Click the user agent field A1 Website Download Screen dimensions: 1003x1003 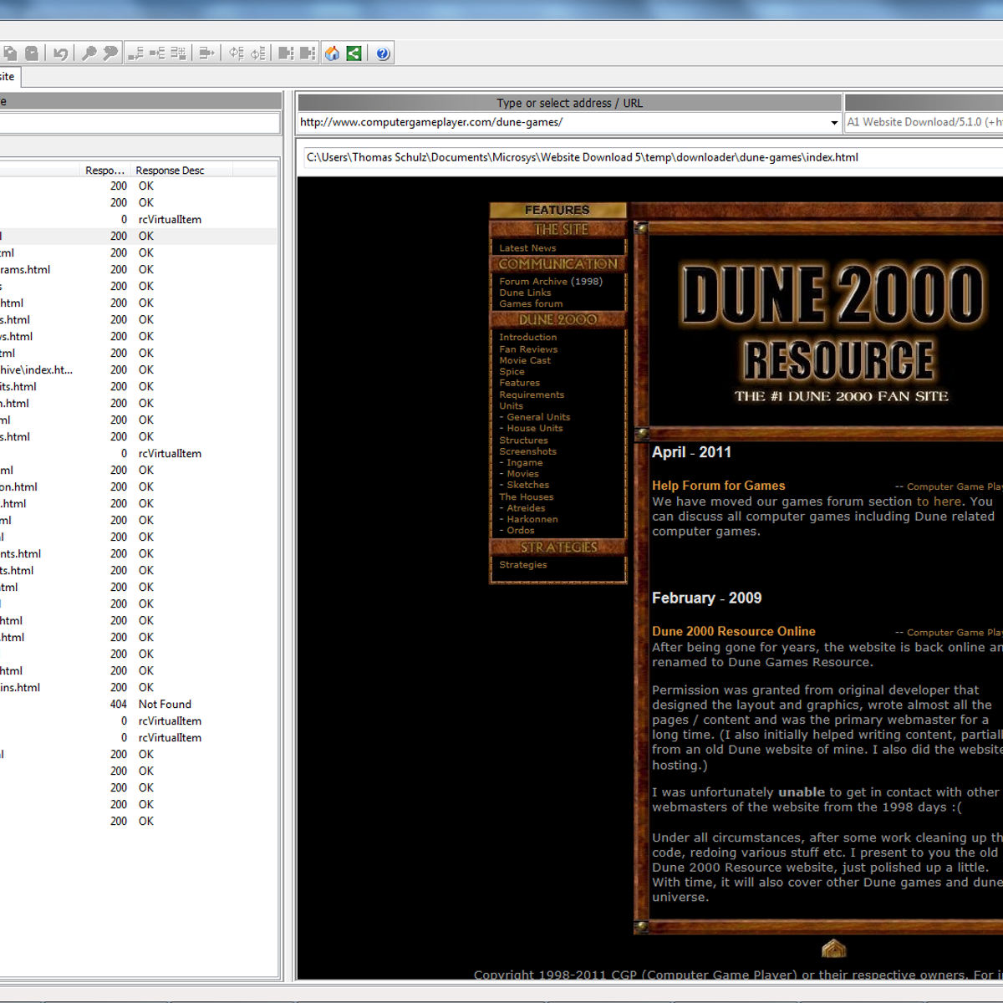(924, 122)
